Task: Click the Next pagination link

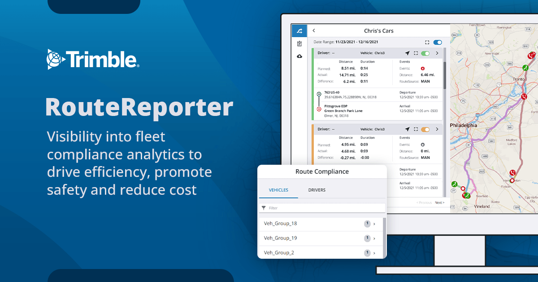Action: 439,202
